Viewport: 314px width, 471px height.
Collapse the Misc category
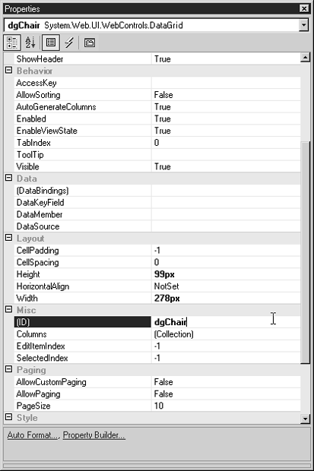pyautogui.click(x=8, y=309)
